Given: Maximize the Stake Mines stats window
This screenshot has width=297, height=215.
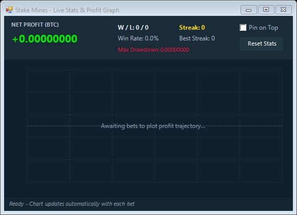Looking at the screenshot, I should (266, 10).
